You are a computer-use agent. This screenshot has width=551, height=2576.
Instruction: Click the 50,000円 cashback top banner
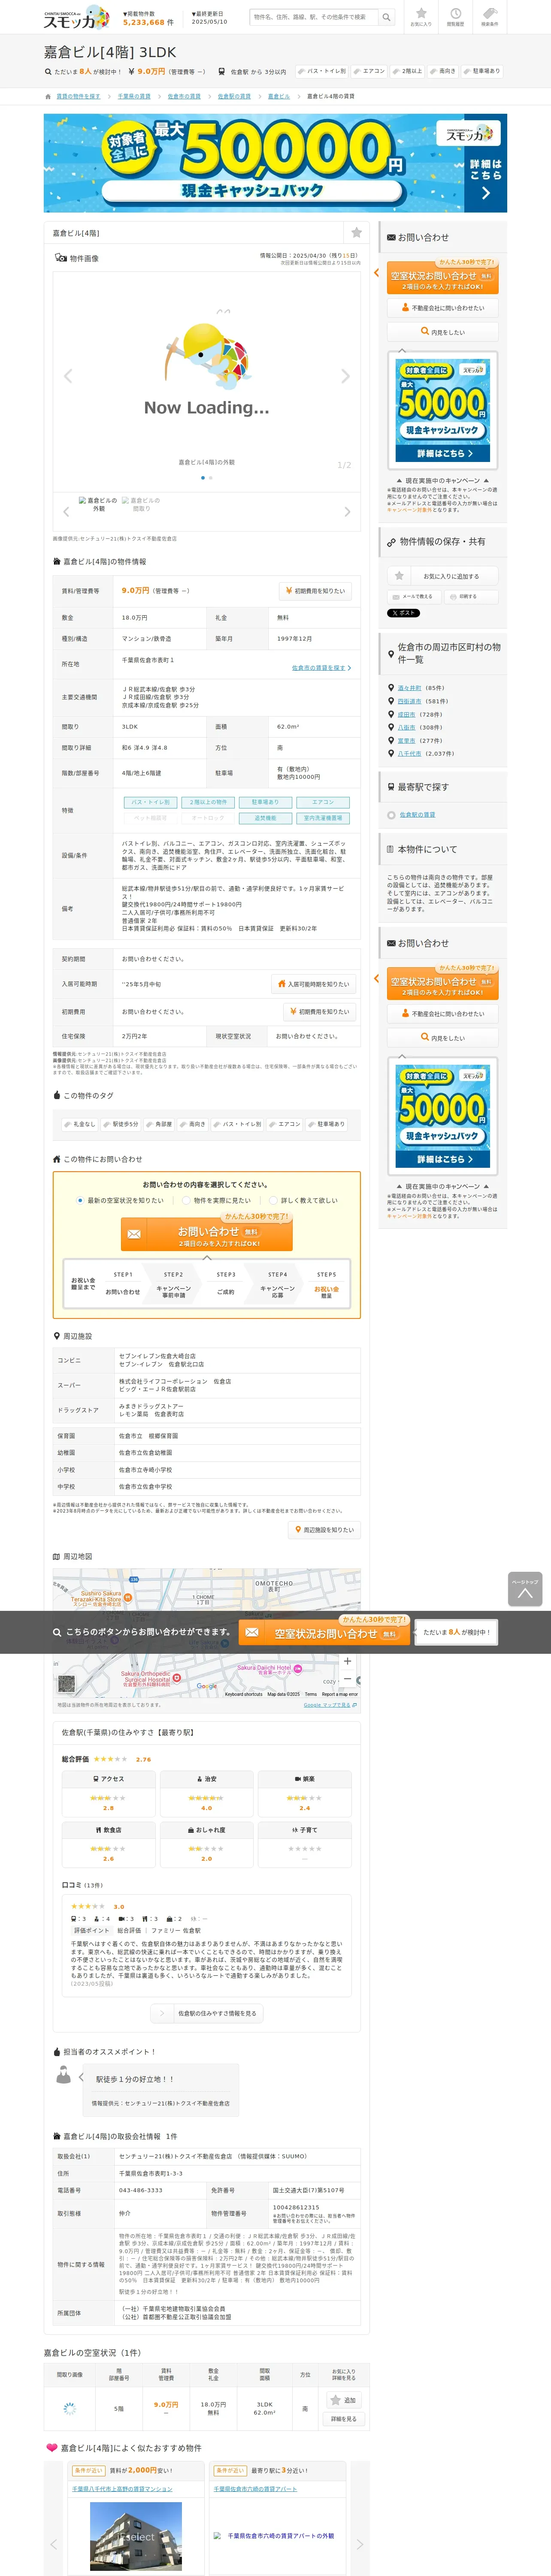(275, 163)
